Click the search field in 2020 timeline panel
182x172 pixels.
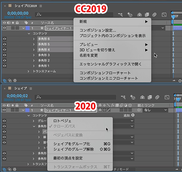click(75, 97)
